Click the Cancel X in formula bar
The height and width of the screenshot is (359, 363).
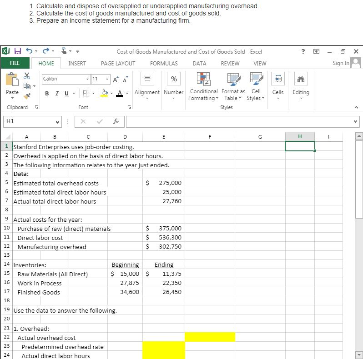tap(83, 121)
